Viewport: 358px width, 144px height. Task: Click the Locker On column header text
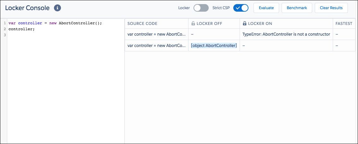pyautogui.click(x=260, y=23)
